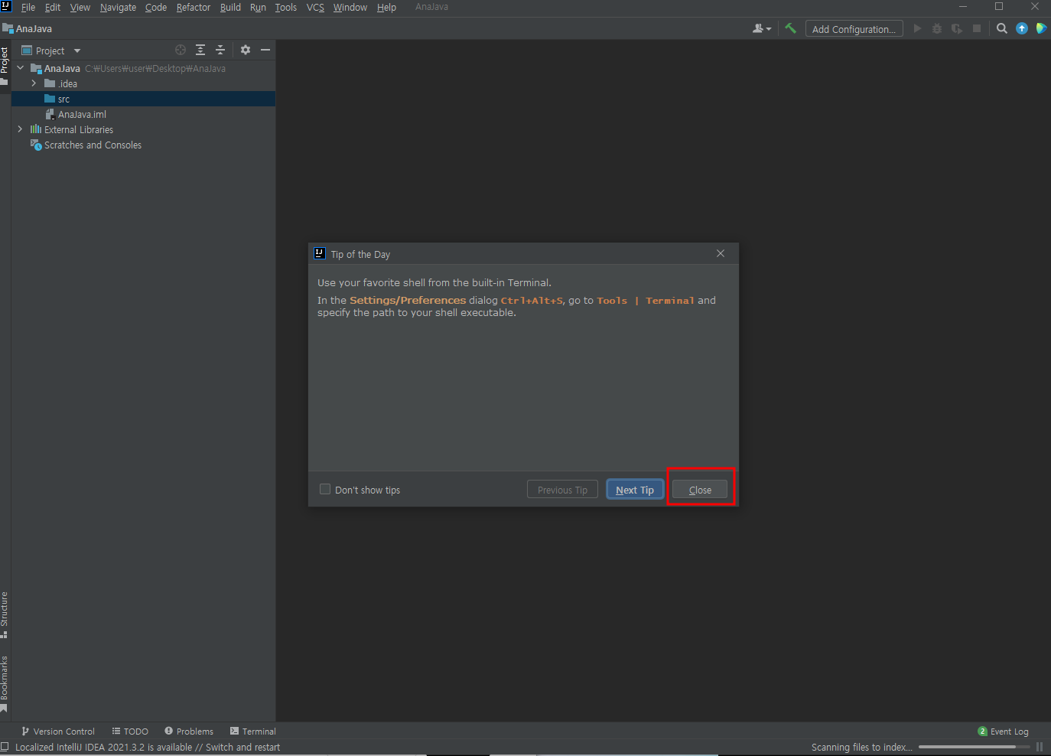Open the Refactor menu
The image size is (1051, 756).
pos(194,8)
